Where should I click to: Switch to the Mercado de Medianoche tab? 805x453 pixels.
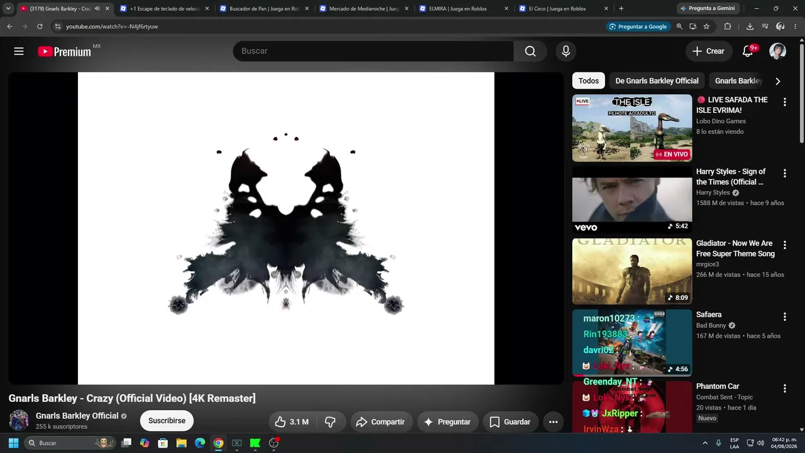pos(363,9)
